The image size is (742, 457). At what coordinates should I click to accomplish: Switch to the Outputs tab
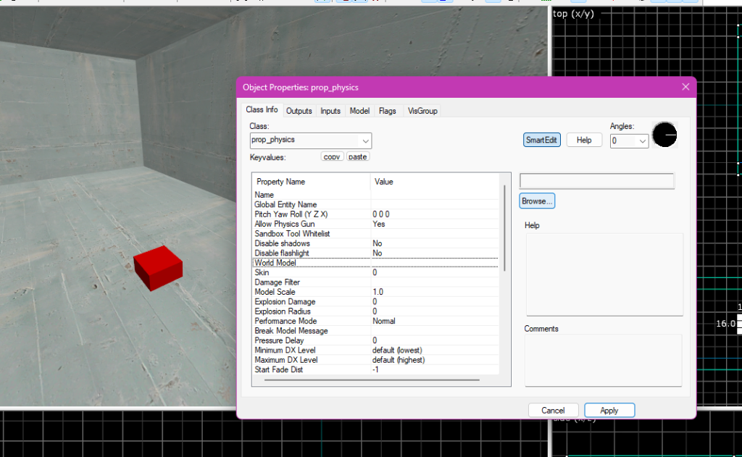point(299,111)
